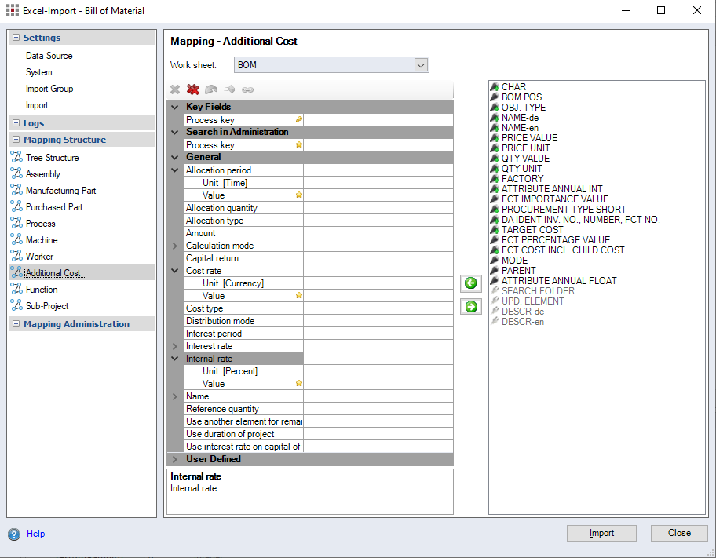Click the green right arrow remove button

pyautogui.click(x=470, y=307)
